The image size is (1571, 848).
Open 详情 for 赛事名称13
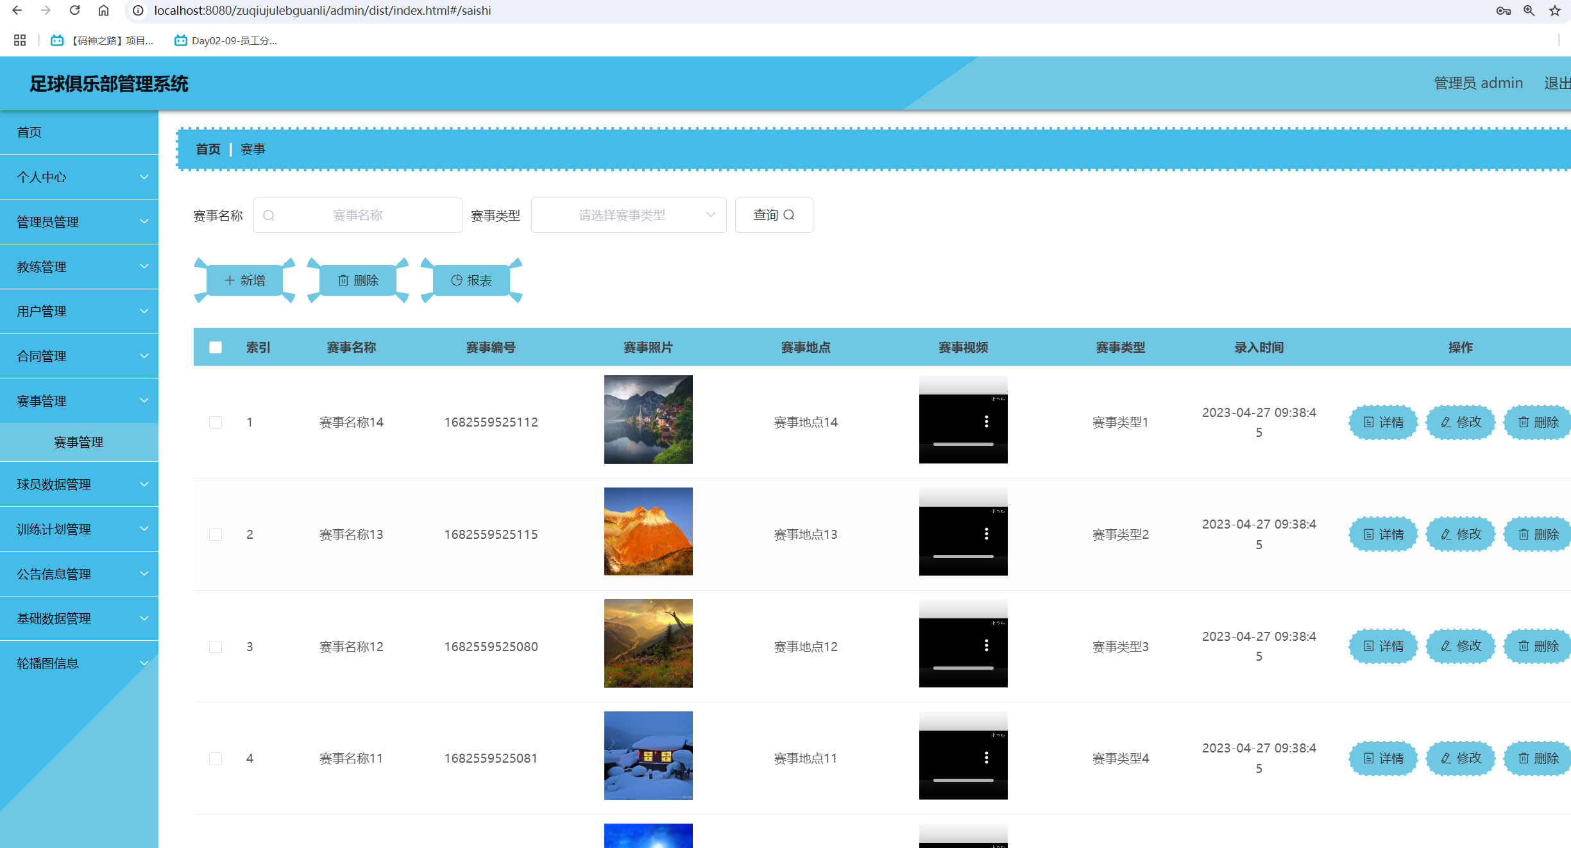pos(1383,535)
